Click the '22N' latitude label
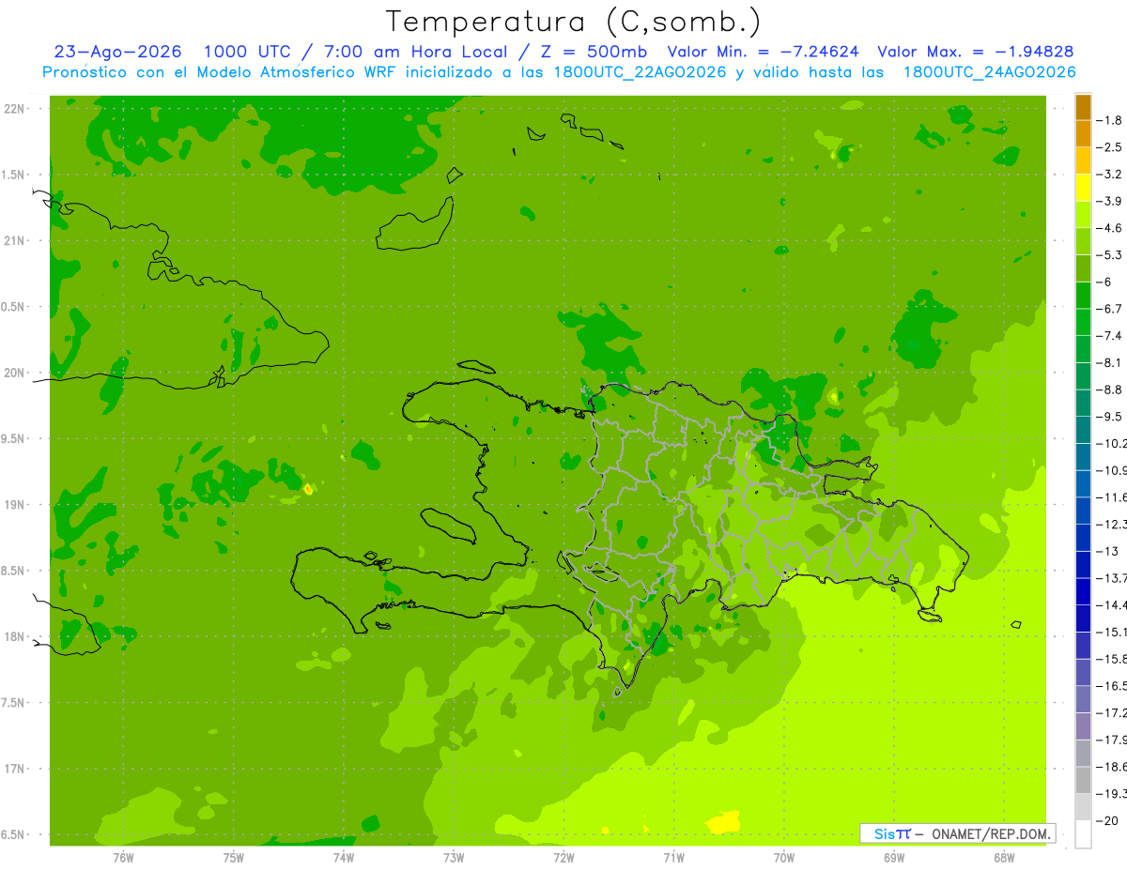The height and width of the screenshot is (870, 1127). click(15, 109)
